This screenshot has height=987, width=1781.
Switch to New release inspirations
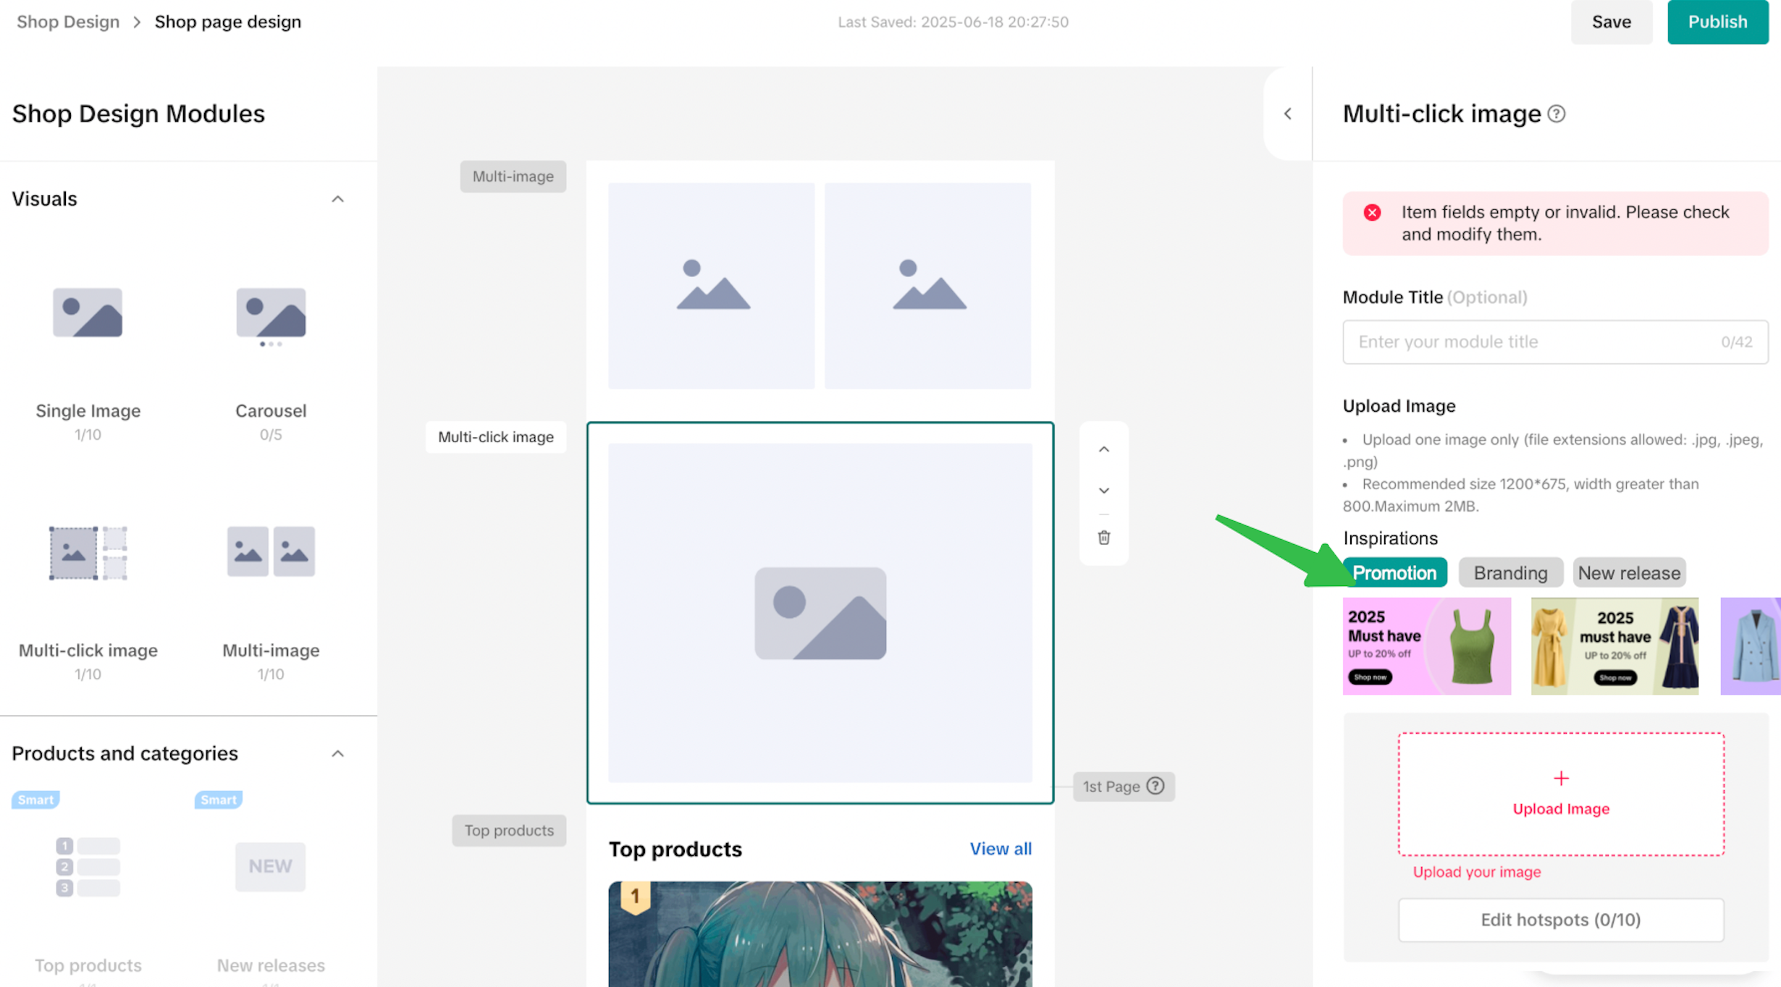pos(1628,572)
